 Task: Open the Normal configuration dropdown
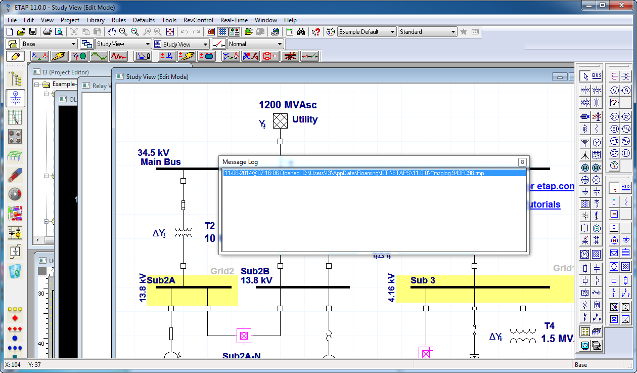pos(280,44)
